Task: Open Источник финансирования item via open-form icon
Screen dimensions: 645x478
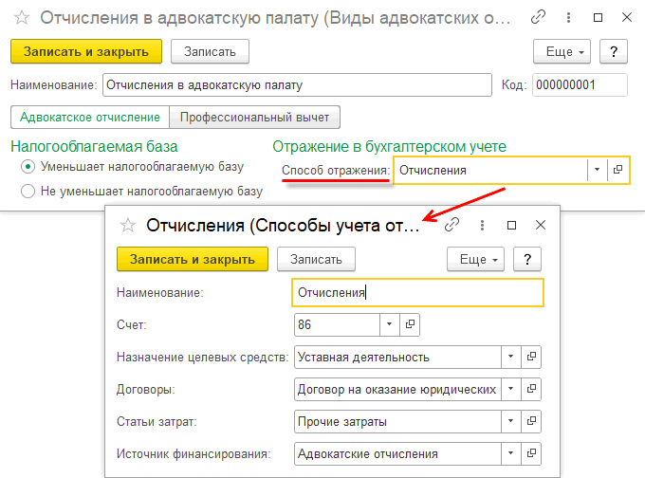Action: coord(532,453)
